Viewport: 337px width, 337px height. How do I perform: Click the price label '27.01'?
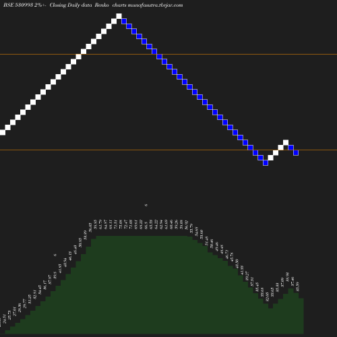click(x=15, y=311)
